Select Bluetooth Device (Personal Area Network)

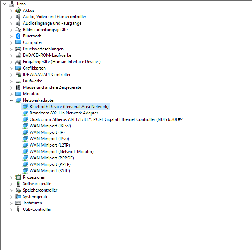point(69,107)
